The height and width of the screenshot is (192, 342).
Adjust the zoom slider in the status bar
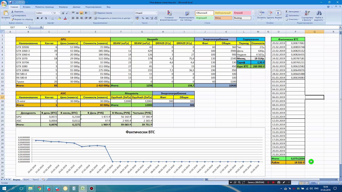coord(329,183)
